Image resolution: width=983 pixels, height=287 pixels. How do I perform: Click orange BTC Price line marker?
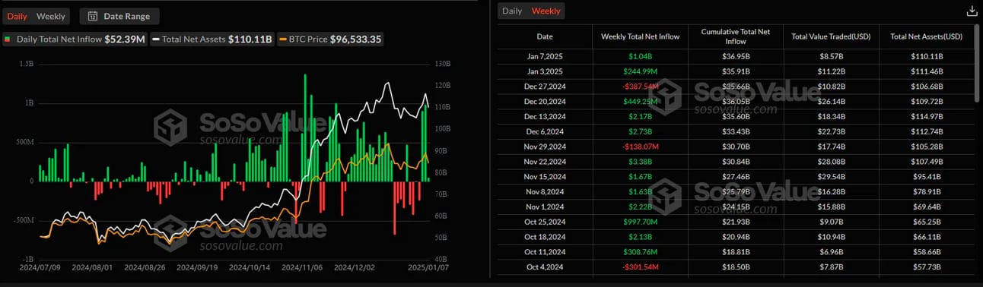click(283, 39)
